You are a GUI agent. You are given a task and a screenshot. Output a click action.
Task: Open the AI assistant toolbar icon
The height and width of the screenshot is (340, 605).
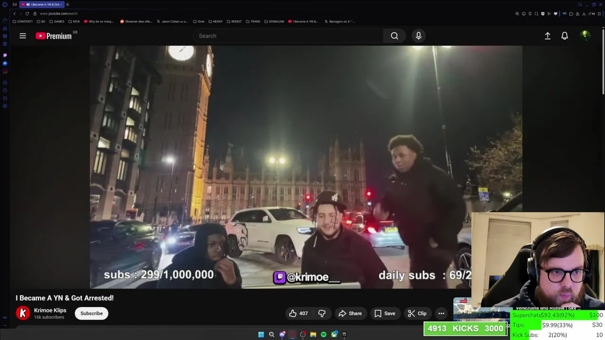click(x=593, y=14)
